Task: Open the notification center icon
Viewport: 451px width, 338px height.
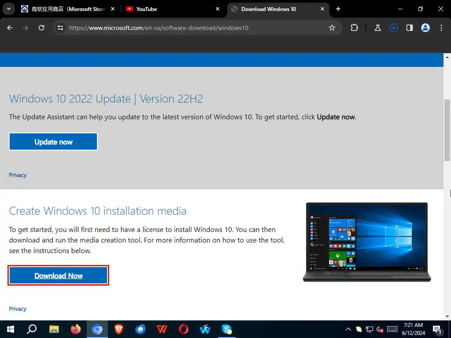Action: 437,329
